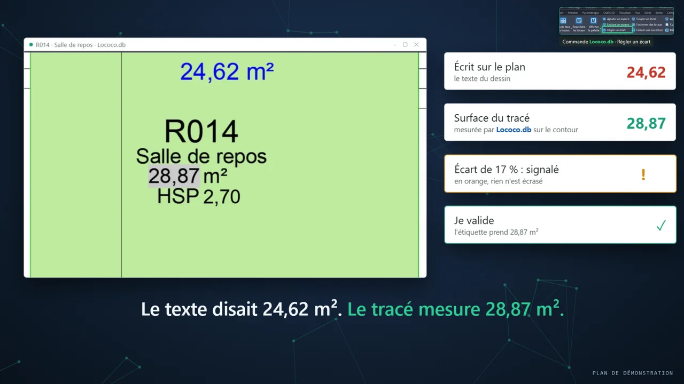Open the Outils 3D ribbon tab
Screen dimensions: 684x384
point(609,12)
